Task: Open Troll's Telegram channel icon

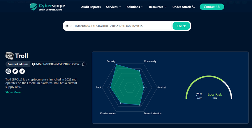Action: pos(22,71)
